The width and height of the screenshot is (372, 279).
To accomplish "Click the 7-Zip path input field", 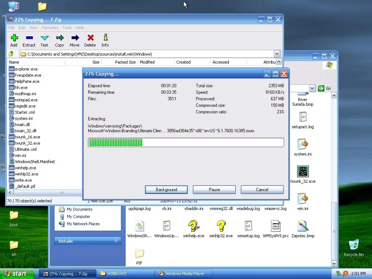I will (x=147, y=54).
